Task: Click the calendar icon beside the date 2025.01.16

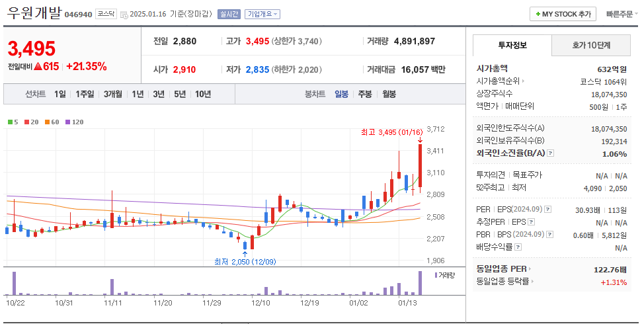Action: pyautogui.click(x=124, y=15)
